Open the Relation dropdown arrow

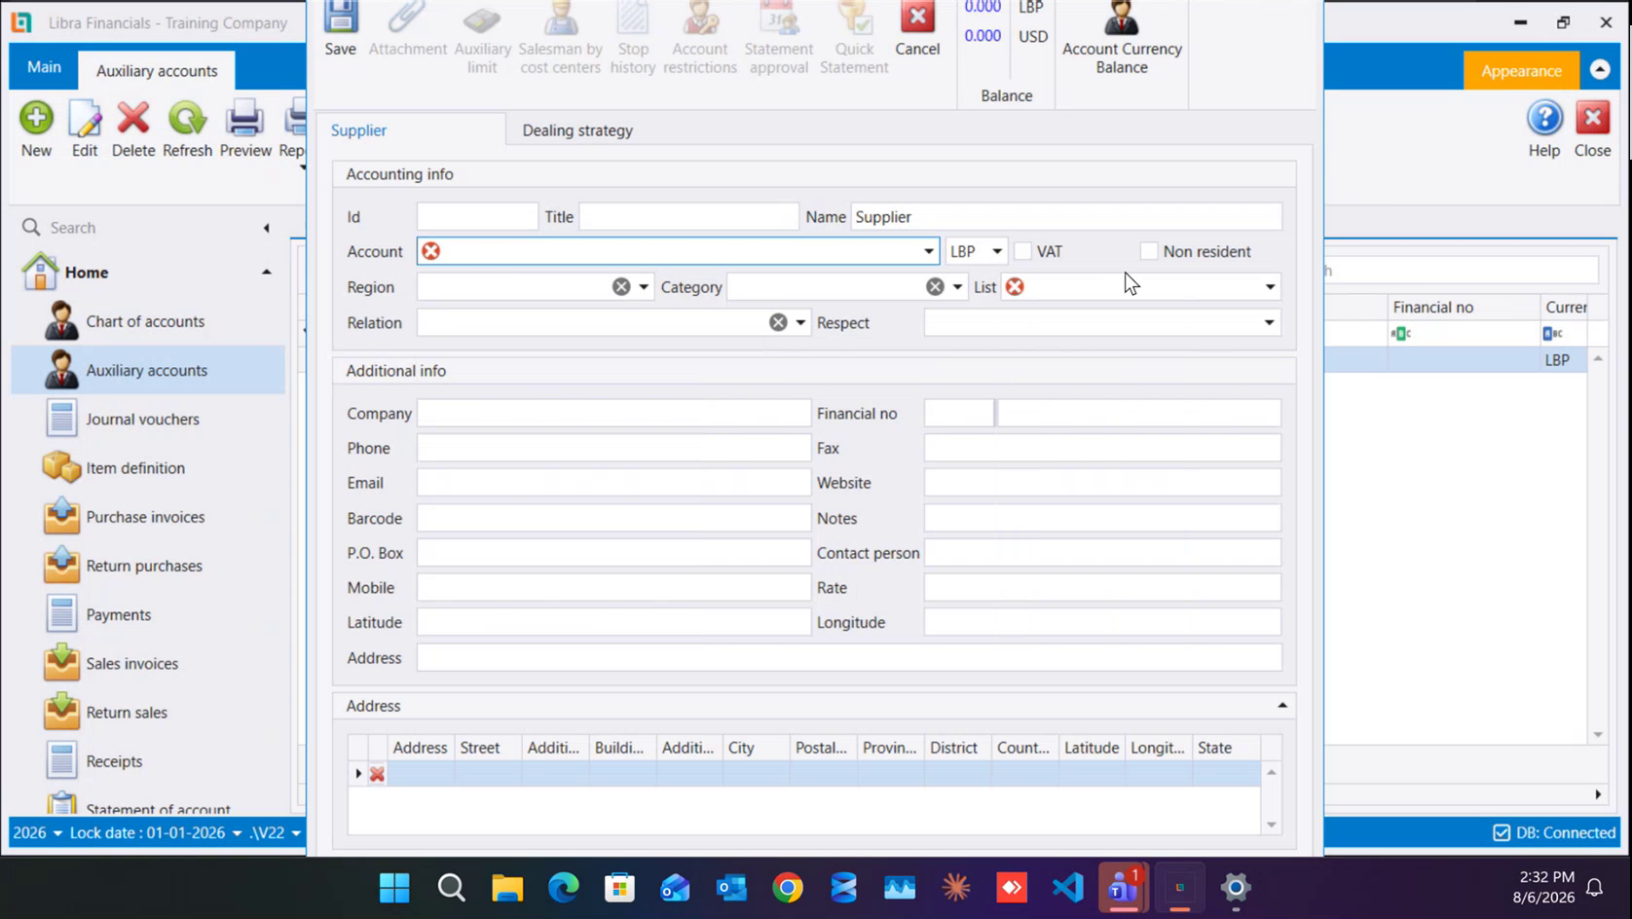point(800,322)
